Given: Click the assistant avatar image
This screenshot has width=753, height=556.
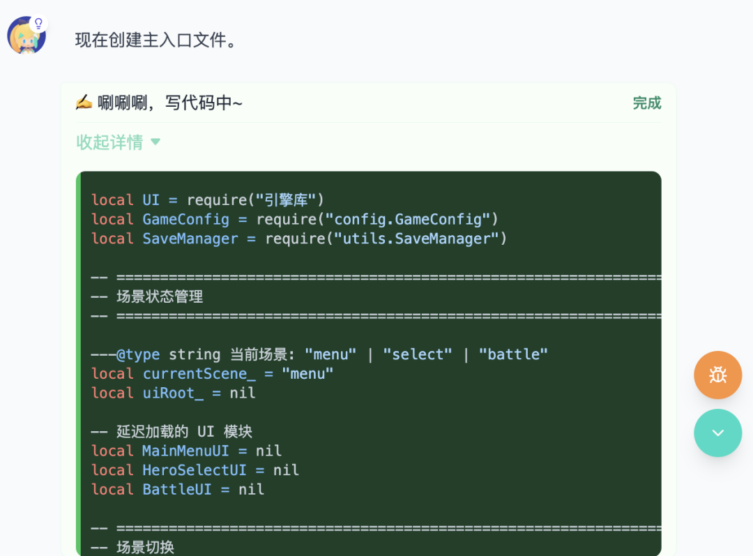Looking at the screenshot, I should (26, 36).
